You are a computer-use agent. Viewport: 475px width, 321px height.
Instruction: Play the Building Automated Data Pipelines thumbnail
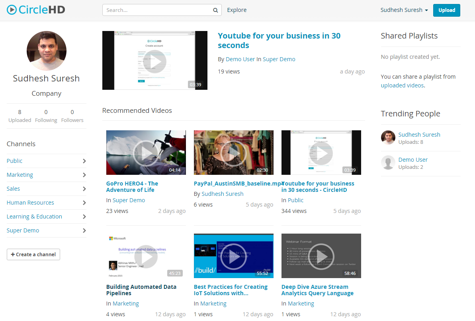146,256
